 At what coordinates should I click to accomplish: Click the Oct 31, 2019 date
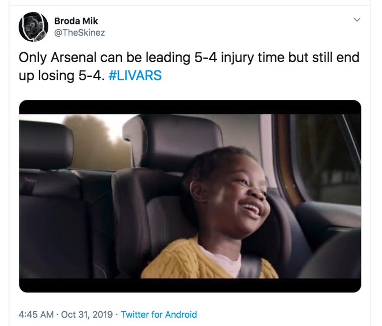pyautogui.click(x=86, y=314)
